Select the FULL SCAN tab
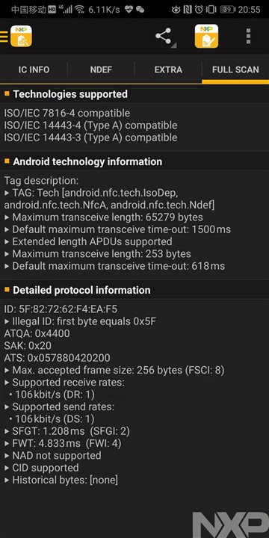 (x=235, y=69)
